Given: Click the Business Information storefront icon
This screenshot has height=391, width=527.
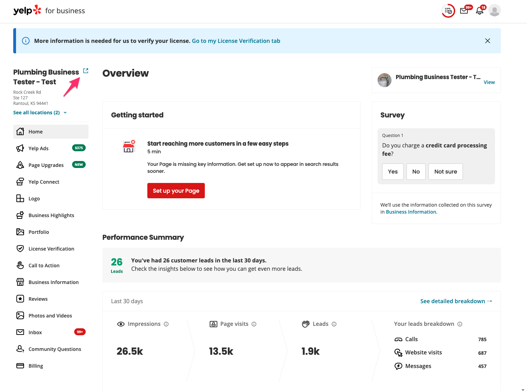Looking at the screenshot, I should (x=20, y=282).
